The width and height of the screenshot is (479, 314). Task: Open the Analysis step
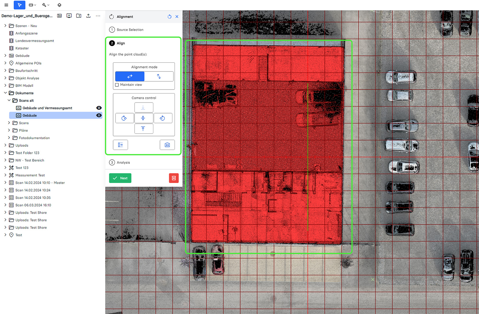[123, 162]
